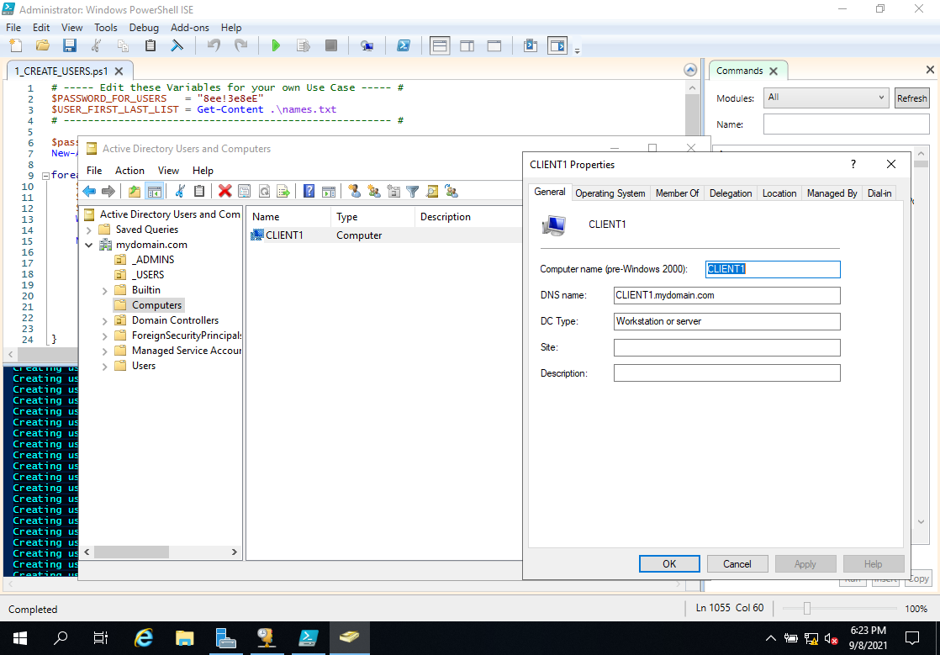Open Properties icon in Active Directory toolbar
The image size is (940, 655).
244,191
